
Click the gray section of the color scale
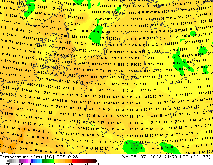pyautogui.click(x=14, y=161)
